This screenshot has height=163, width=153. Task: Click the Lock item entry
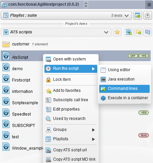click(71, 79)
